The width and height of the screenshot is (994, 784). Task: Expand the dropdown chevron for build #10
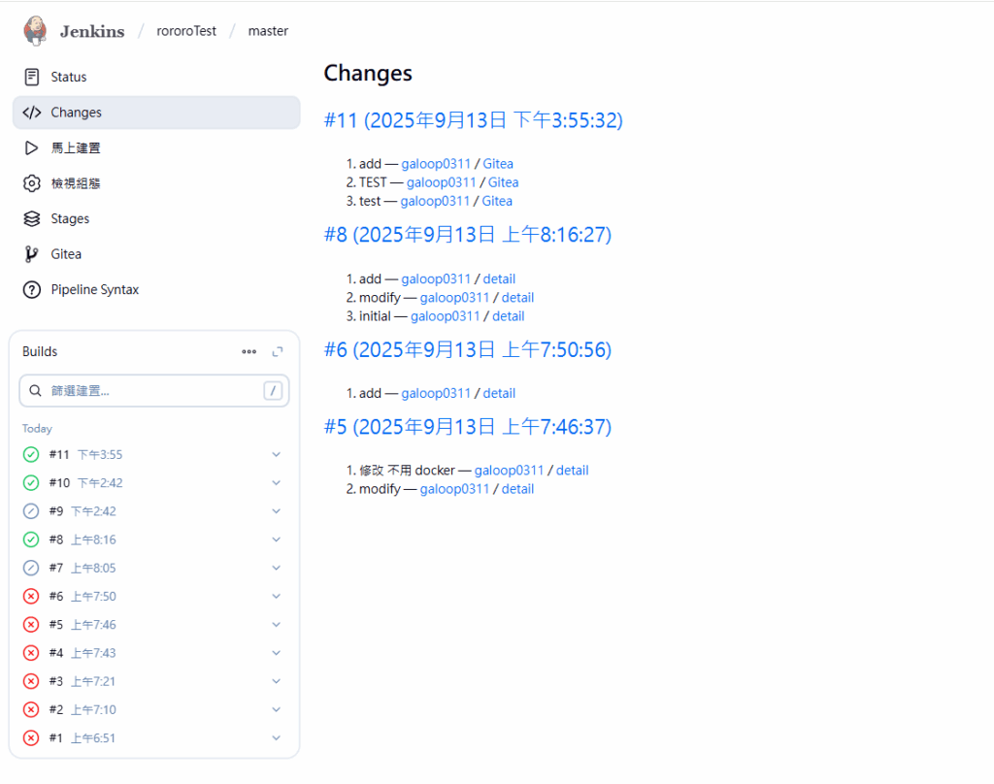[x=276, y=483]
